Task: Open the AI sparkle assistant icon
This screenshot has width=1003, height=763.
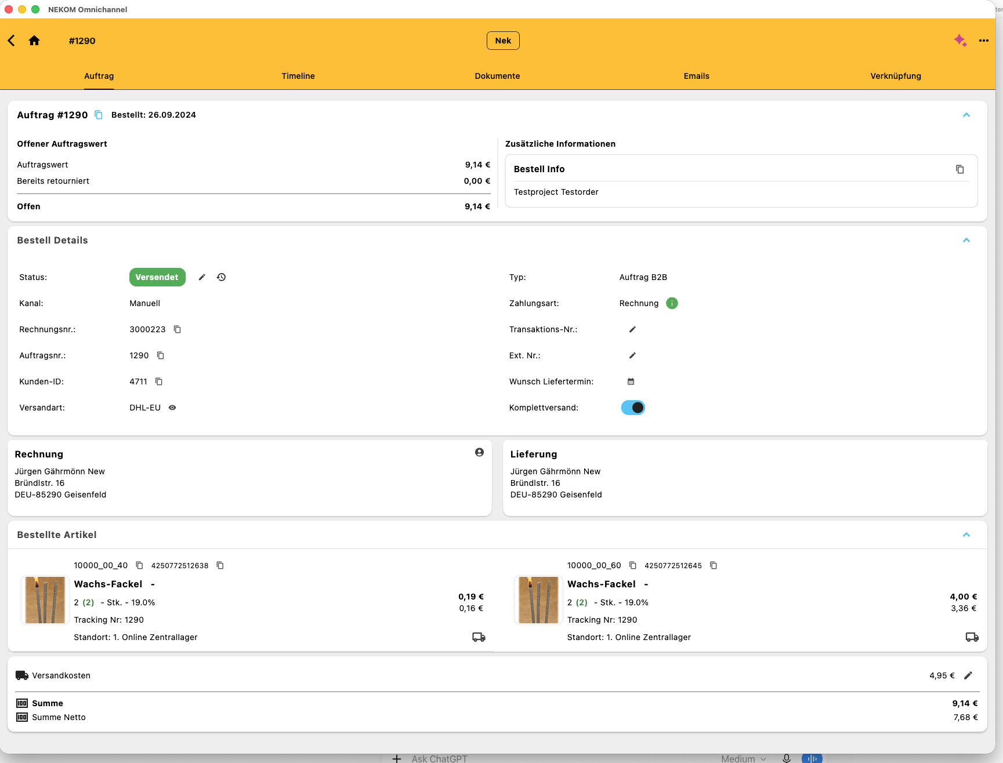Action: (960, 41)
